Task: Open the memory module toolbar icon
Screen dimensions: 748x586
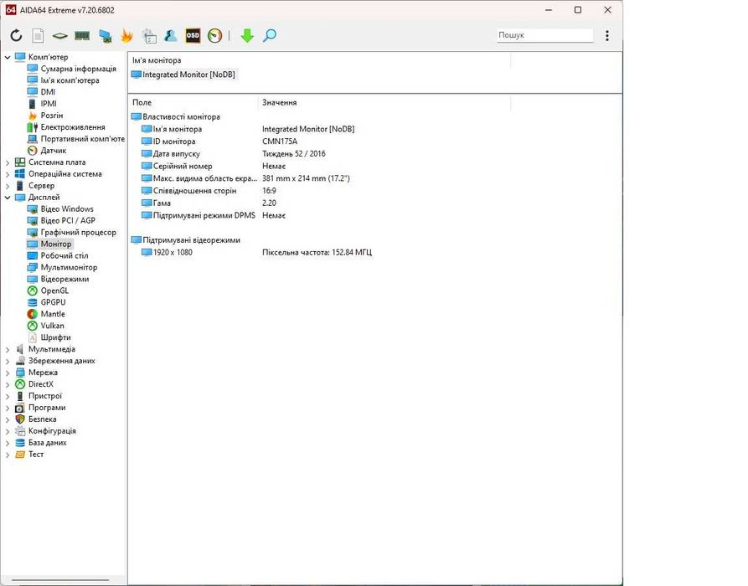Action: pos(82,36)
